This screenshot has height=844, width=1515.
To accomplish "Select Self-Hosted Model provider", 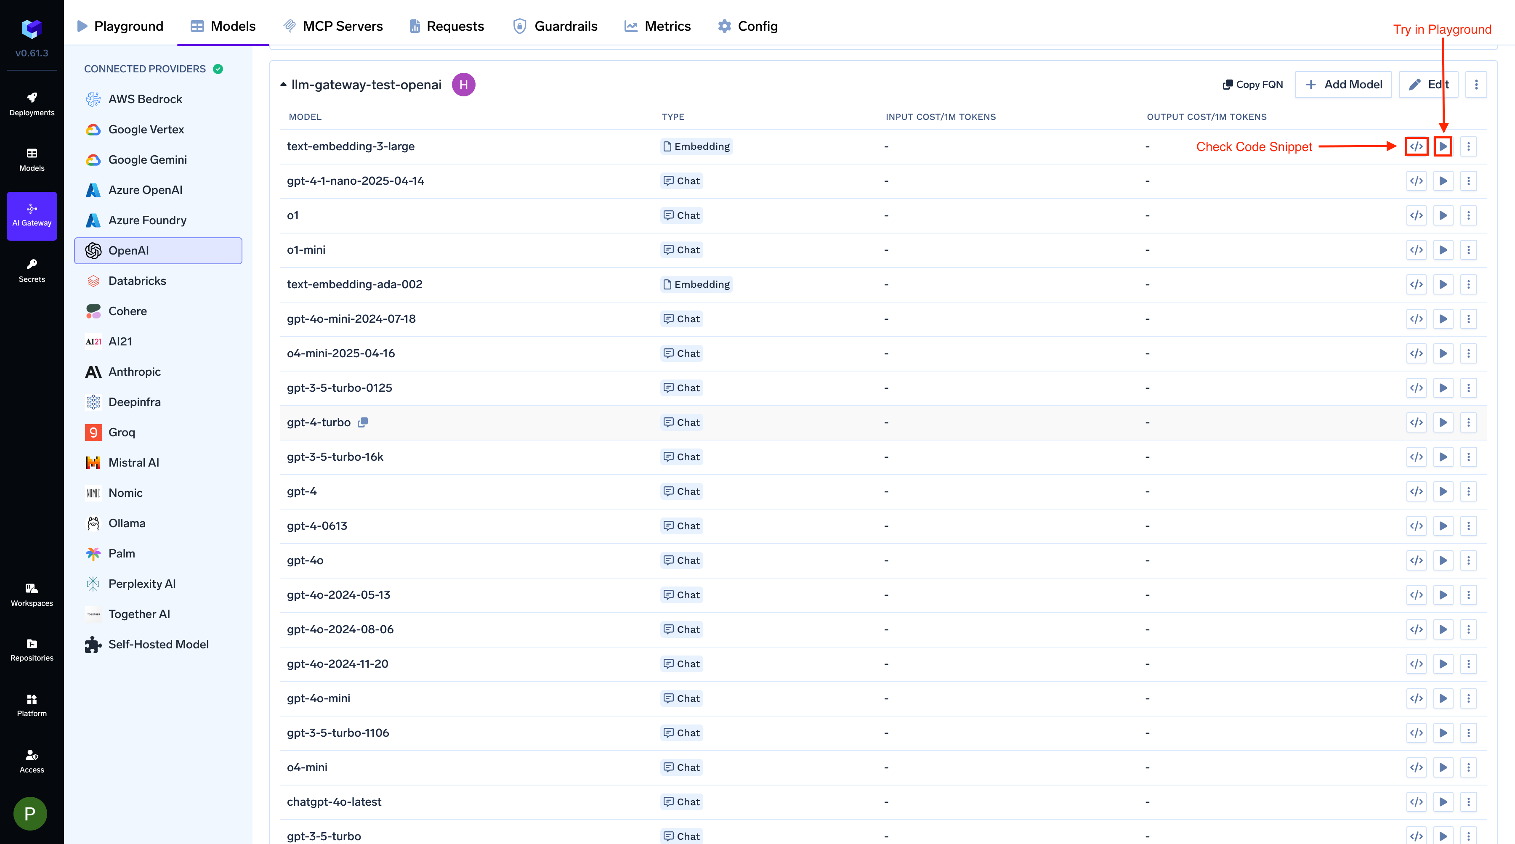I will click(158, 644).
